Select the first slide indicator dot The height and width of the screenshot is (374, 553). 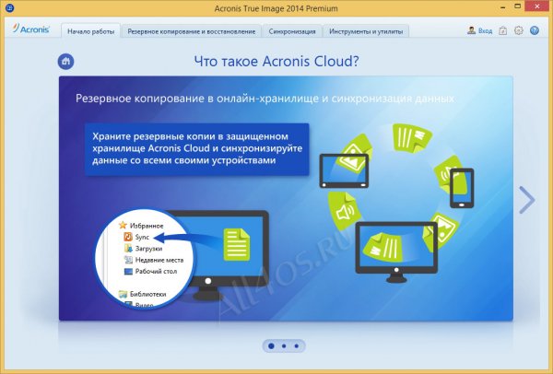tap(271, 345)
